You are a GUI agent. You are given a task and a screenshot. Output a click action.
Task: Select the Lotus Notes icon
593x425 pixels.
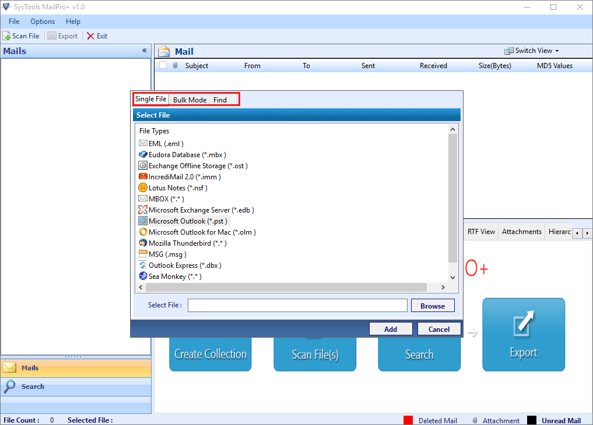tap(143, 187)
